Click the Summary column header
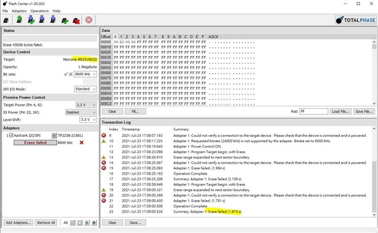Screen dimensions: 378x233 pyautogui.click(x=181, y=129)
